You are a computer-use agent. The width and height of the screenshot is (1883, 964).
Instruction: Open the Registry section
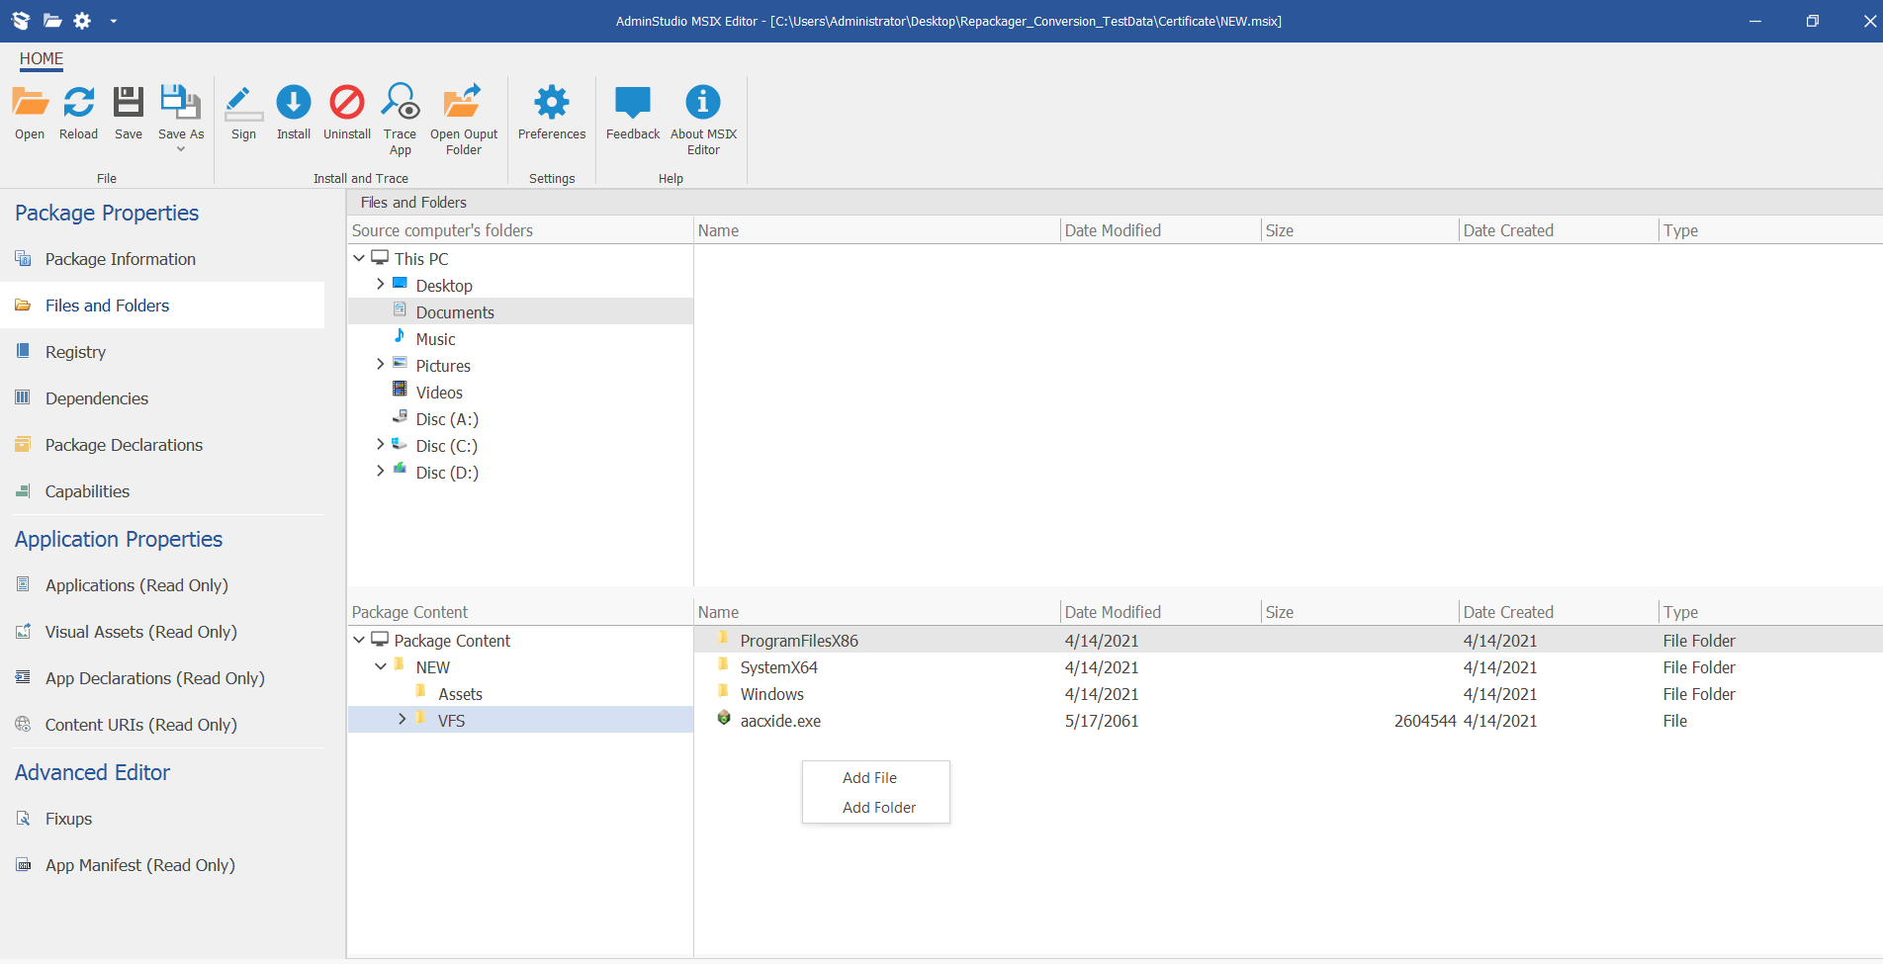(75, 351)
